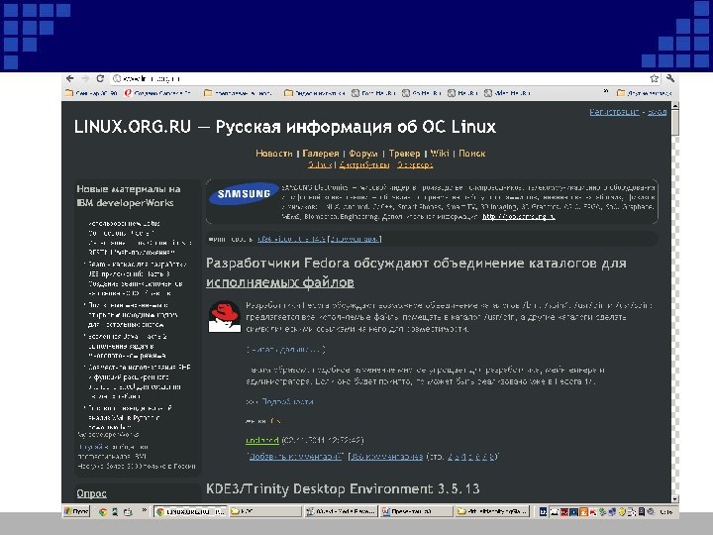Open the third bookmark folder on the bar
713x535 pixels.
click(238, 93)
